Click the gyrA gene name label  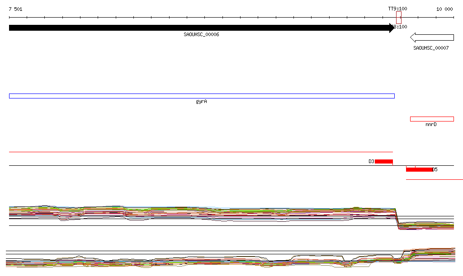202,102
